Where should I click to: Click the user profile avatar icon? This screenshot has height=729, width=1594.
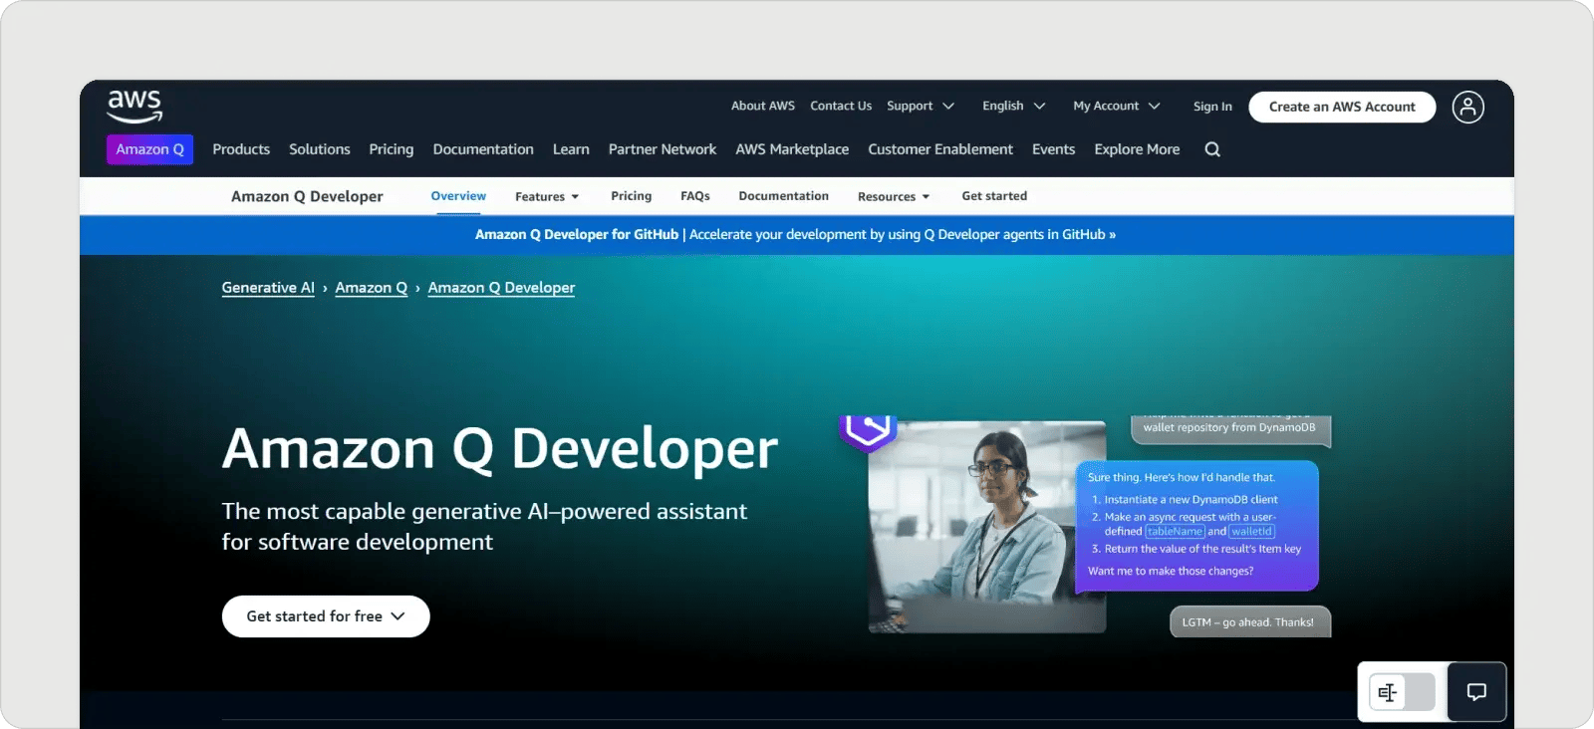[1467, 107]
